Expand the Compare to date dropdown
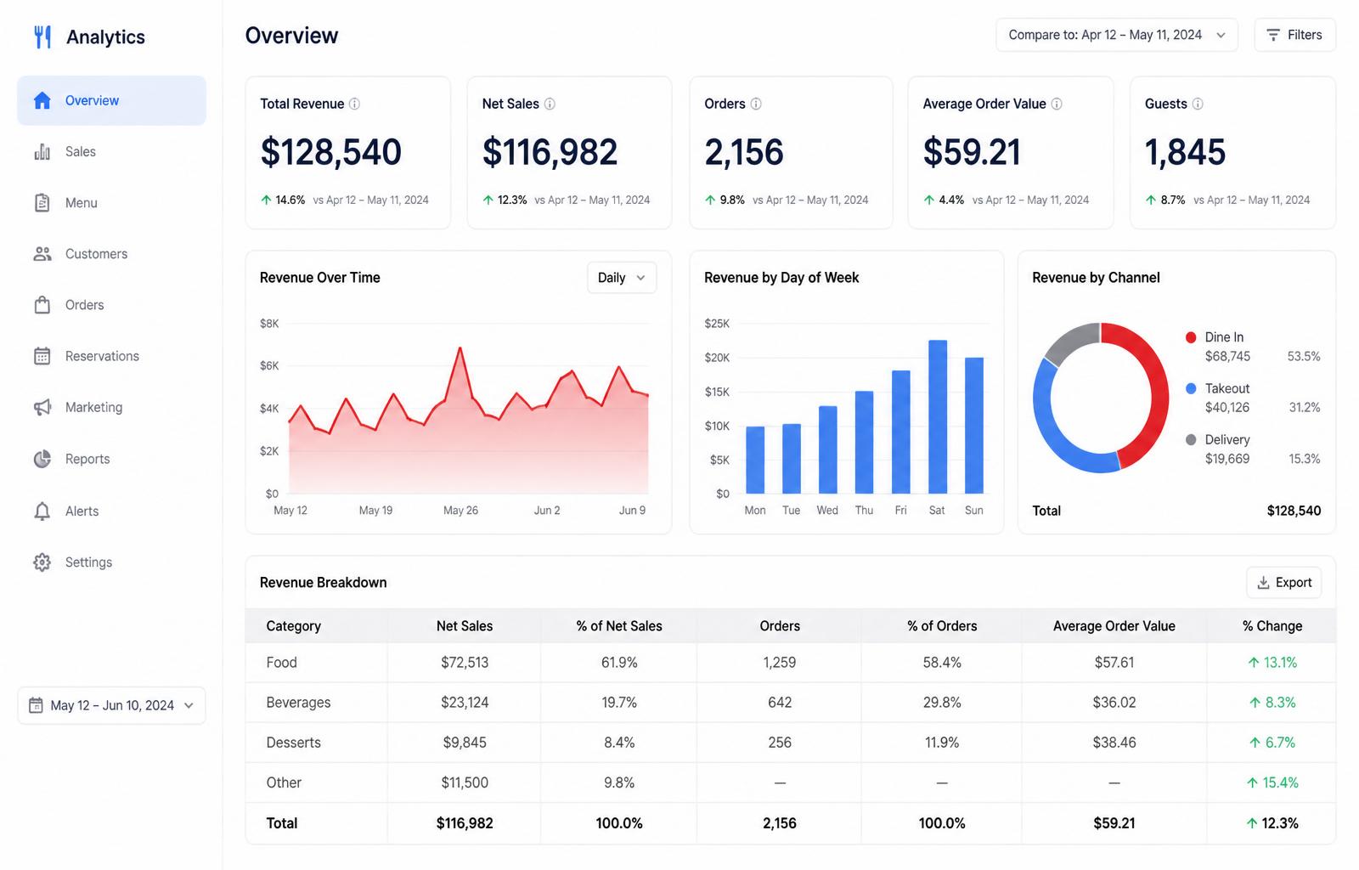 (x=1116, y=35)
